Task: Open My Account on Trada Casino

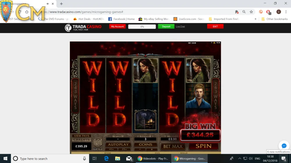Action: pyautogui.click(x=117, y=26)
